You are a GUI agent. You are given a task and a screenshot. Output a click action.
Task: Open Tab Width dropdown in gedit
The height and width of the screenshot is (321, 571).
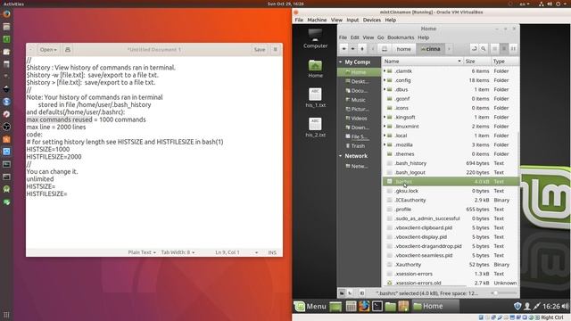click(x=178, y=252)
